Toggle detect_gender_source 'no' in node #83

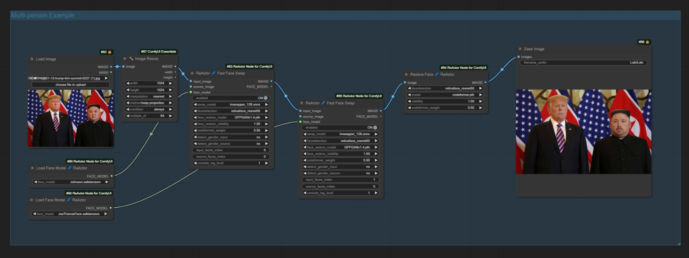coord(231,144)
